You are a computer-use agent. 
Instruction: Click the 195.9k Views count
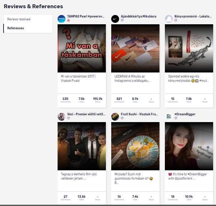coord(98,100)
